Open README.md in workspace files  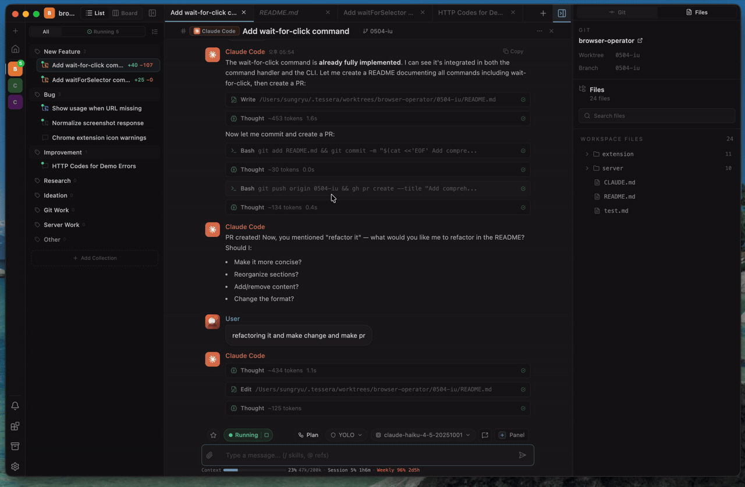619,197
